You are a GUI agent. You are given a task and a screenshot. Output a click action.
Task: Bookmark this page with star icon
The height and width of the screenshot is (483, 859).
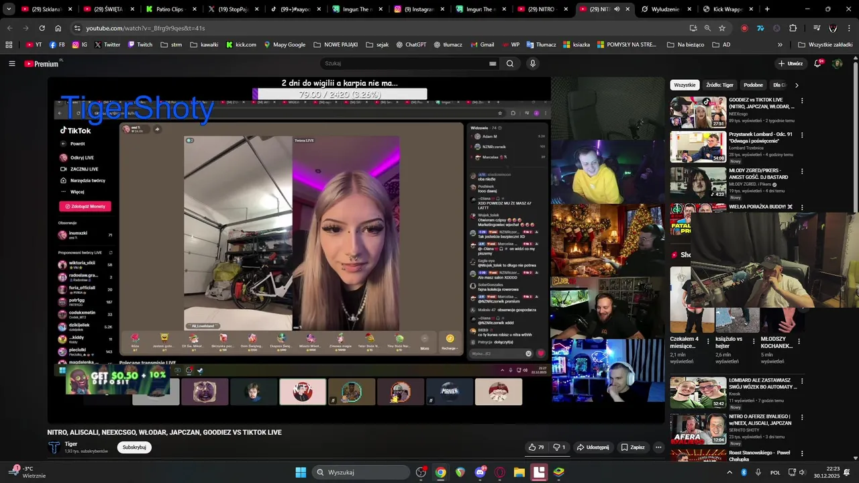pos(722,28)
